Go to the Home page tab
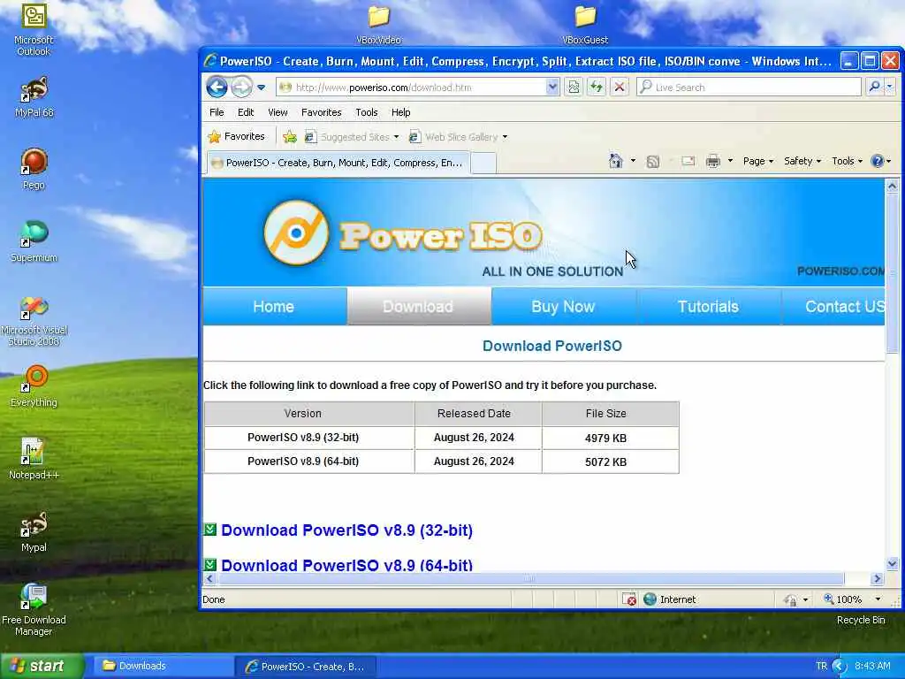 (x=274, y=307)
